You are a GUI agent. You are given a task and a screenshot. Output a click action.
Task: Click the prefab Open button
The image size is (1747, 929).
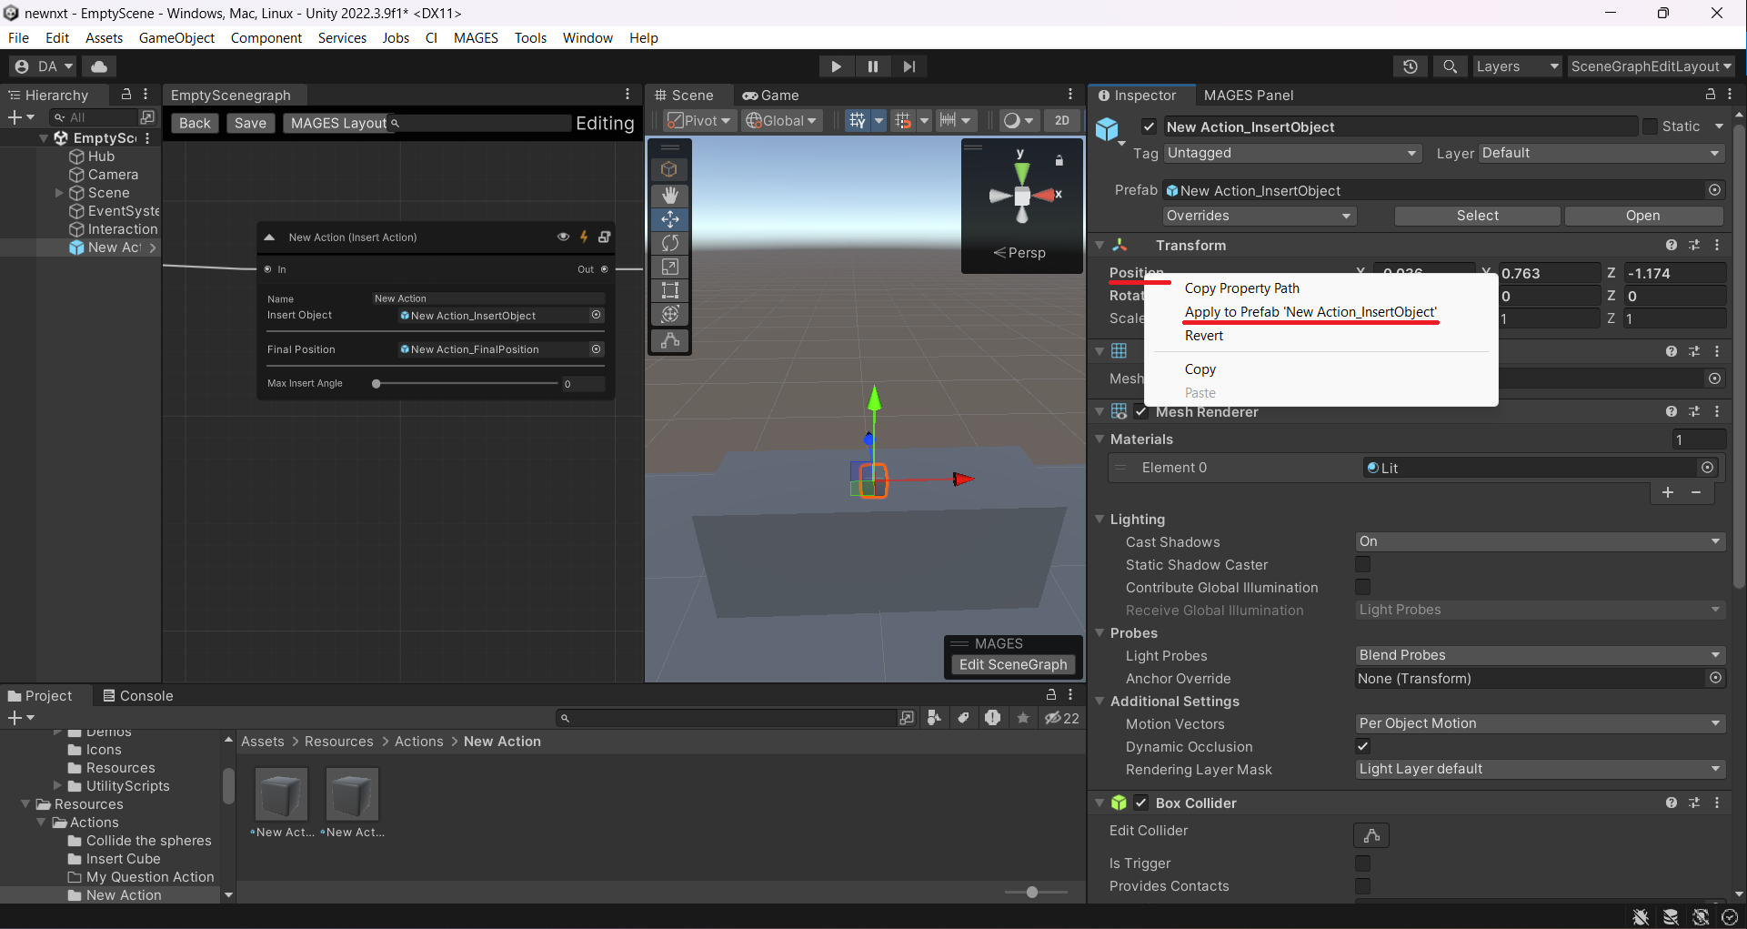1642,216
